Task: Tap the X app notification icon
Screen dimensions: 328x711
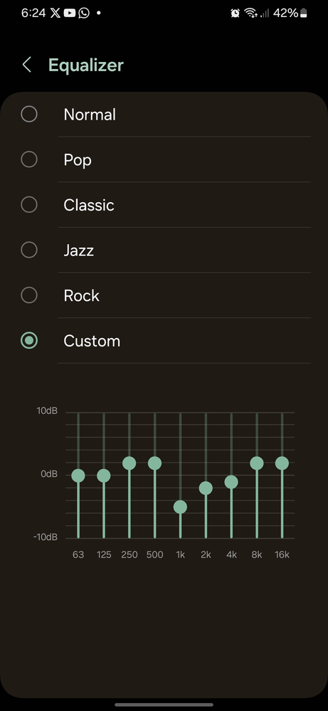Action: (x=55, y=13)
